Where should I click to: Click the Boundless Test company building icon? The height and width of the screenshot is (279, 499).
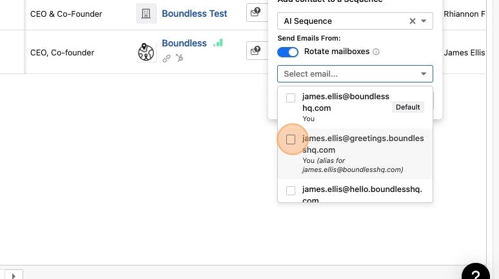(x=146, y=14)
